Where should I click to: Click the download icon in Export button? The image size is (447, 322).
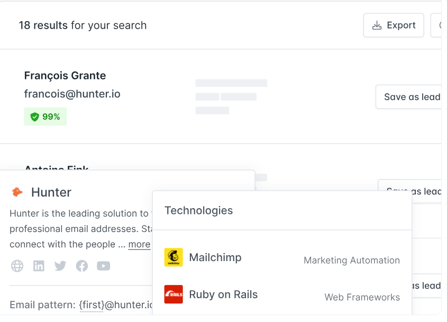(x=377, y=25)
